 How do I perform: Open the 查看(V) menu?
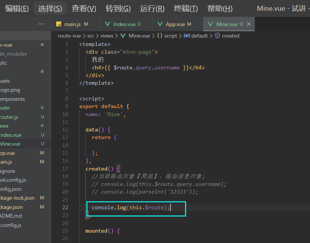tap(84, 8)
